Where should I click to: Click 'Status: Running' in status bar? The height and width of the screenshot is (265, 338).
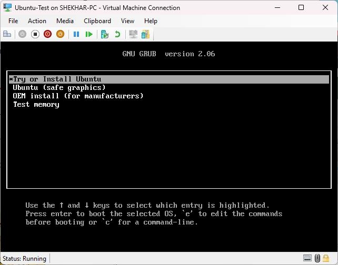coord(24,259)
